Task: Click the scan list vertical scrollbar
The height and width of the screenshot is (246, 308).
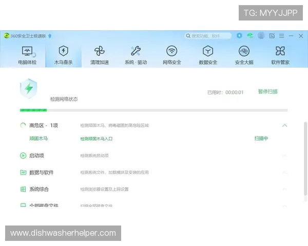Action: tap(305, 158)
